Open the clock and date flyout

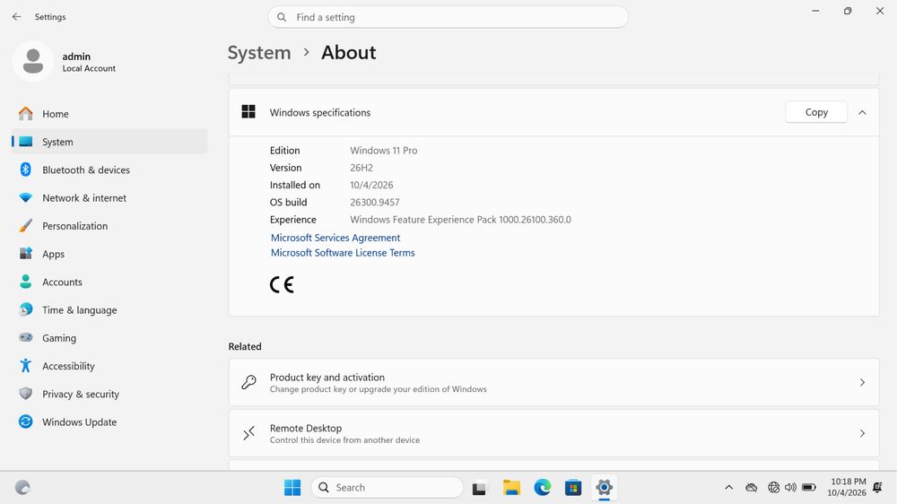point(849,488)
